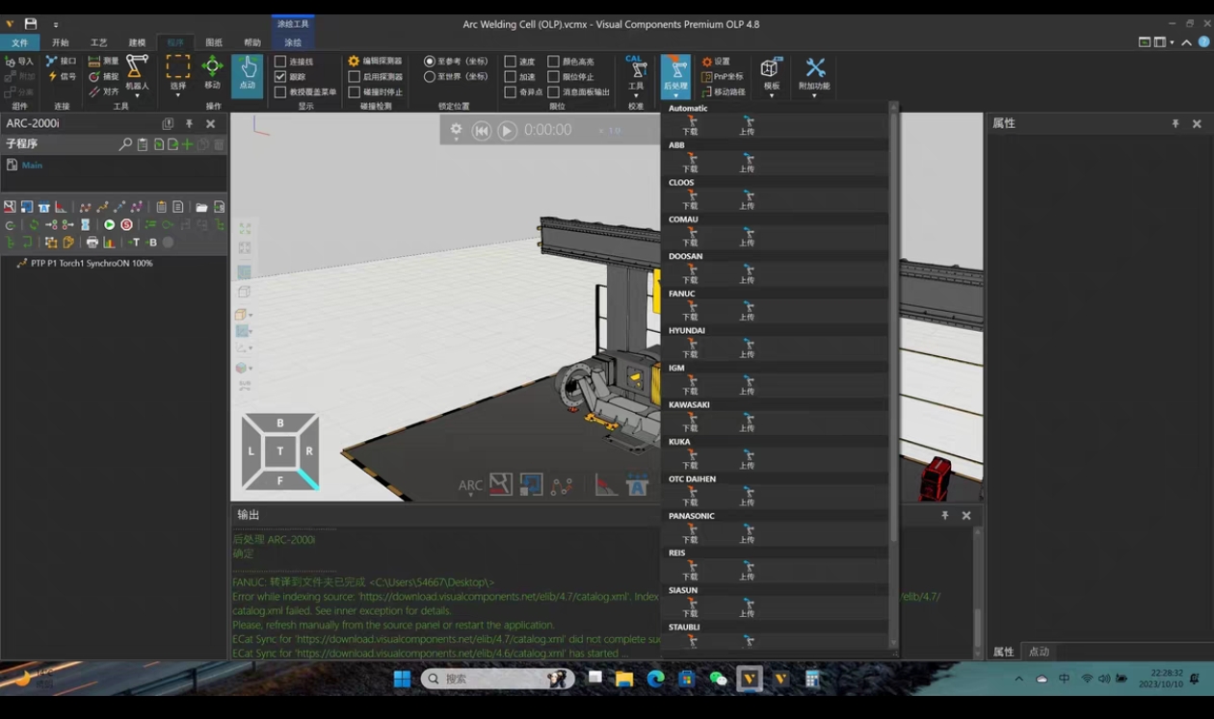Screen dimensions: 1214x719
Task: Activate the 捕捉 (Snap) tool
Action: [103, 77]
